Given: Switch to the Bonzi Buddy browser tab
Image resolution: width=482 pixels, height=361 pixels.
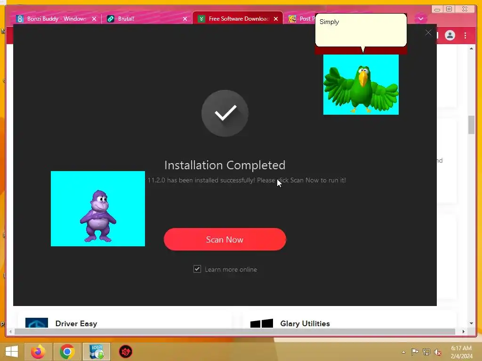Looking at the screenshot, I should pyautogui.click(x=56, y=19).
